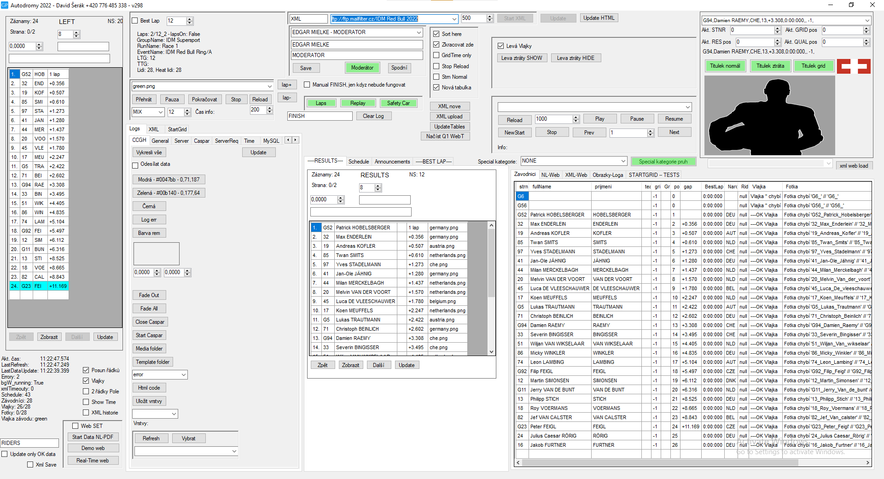
Task: Click the Swiss flag image
Action: [x=854, y=66]
